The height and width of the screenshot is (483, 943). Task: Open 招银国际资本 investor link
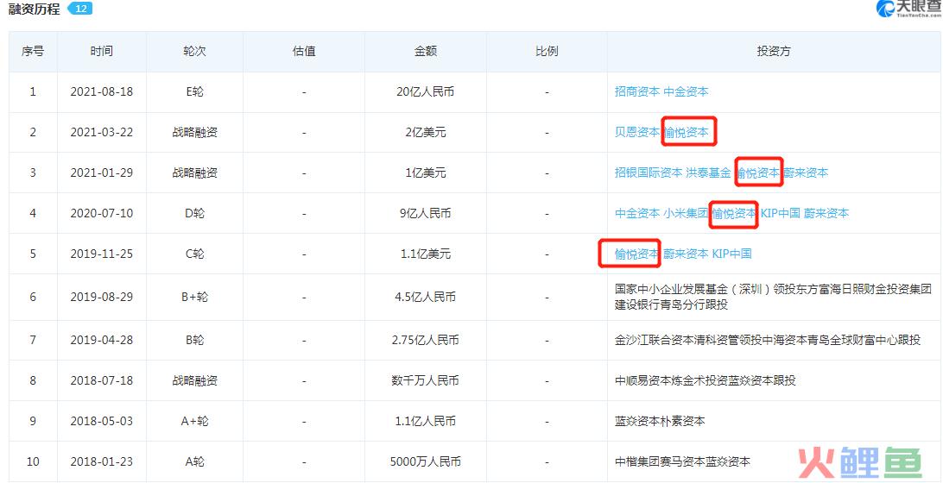649,173
